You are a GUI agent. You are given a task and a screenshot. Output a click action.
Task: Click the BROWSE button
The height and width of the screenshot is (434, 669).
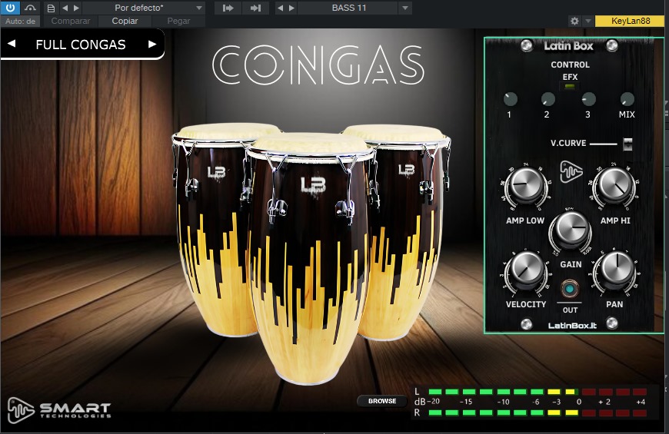[382, 401]
